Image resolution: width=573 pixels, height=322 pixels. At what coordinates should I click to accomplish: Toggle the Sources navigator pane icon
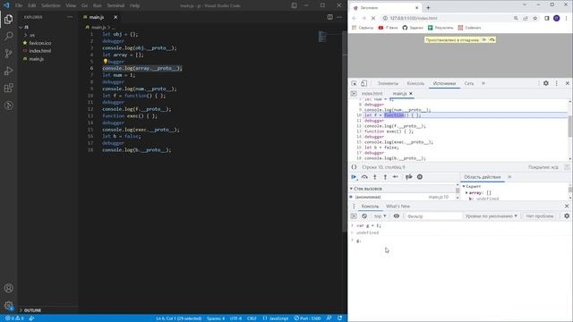[x=354, y=93]
